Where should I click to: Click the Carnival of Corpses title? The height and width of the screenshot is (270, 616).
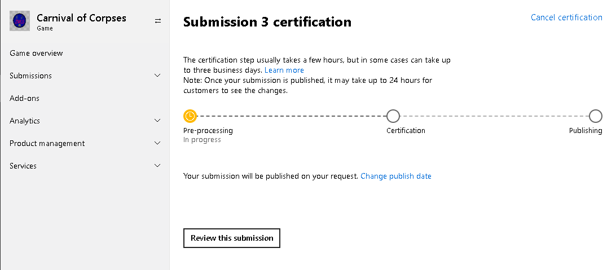pyautogui.click(x=81, y=17)
